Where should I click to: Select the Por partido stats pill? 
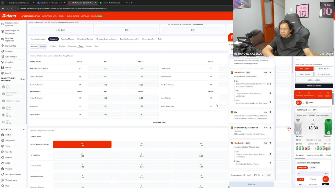[x=302, y=168]
